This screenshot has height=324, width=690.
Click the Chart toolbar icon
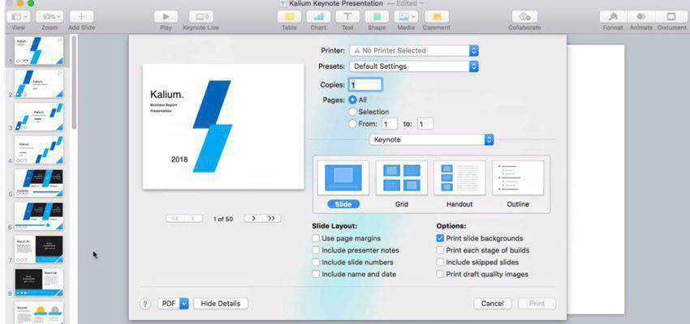pos(318,17)
